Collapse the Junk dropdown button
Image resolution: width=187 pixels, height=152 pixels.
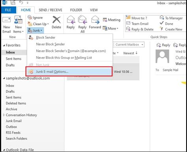coord(35,30)
